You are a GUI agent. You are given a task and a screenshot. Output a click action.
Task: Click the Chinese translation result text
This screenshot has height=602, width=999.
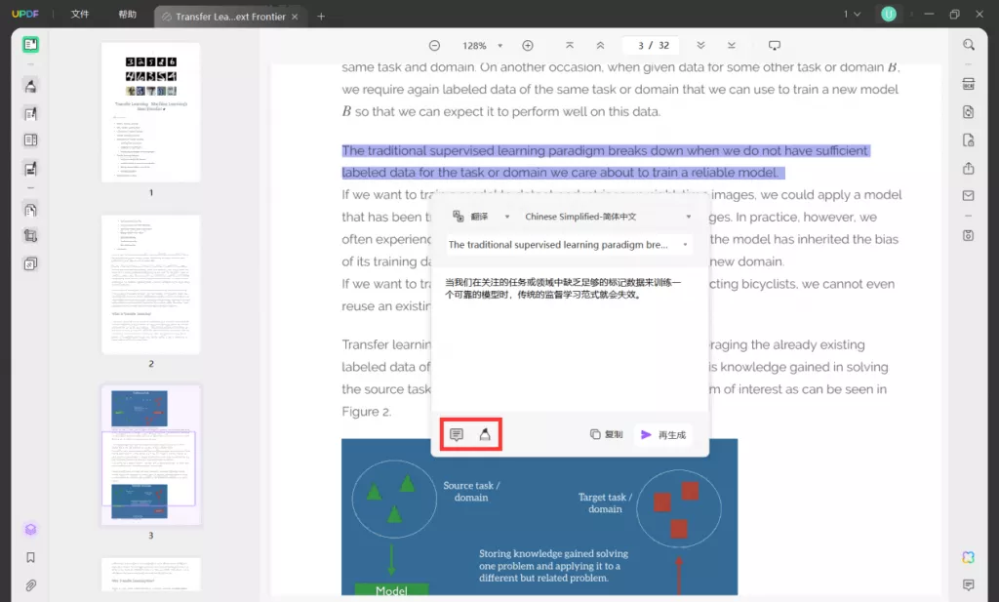(563, 288)
